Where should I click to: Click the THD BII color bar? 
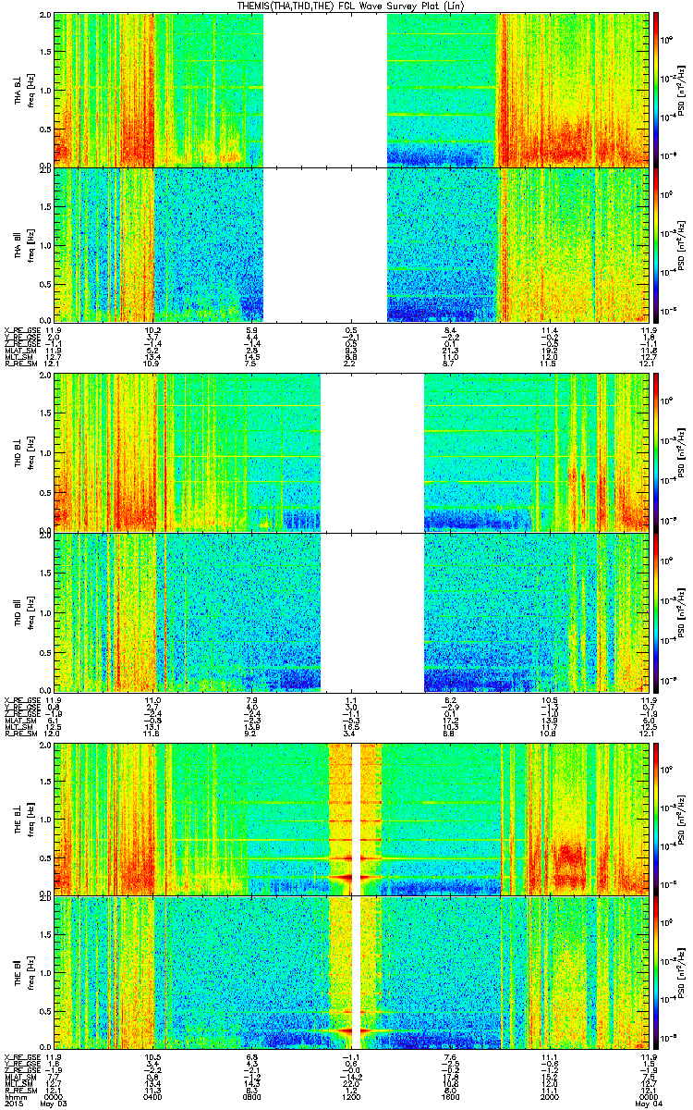[656, 610]
